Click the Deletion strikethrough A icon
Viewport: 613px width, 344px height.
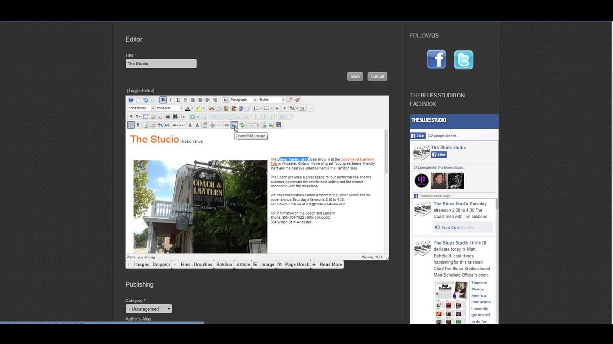click(x=190, y=125)
